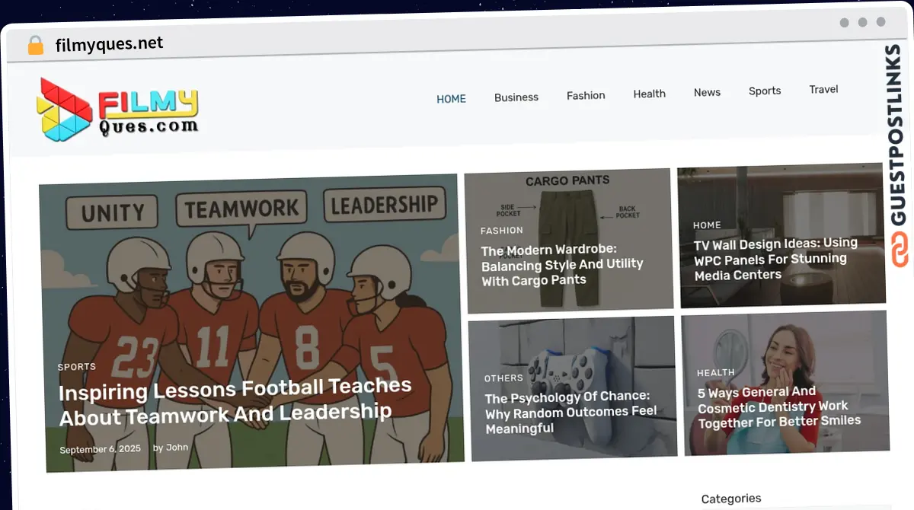The width and height of the screenshot is (914, 510).
Task: Open TV Wall Design Ideas article
Action: point(775,259)
